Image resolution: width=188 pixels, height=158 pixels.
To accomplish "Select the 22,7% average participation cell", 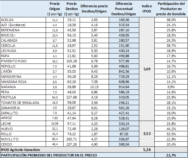I will (171, 155).
